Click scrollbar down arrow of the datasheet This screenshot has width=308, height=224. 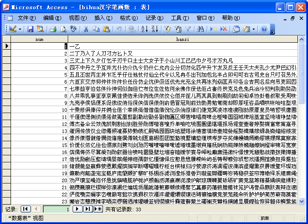coord(301,201)
